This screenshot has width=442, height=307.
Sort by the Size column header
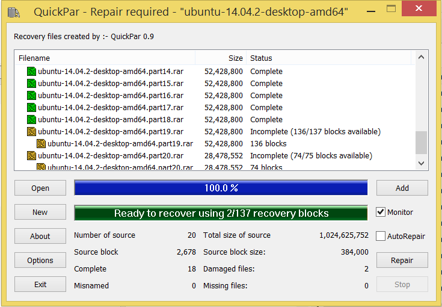[x=221, y=58]
